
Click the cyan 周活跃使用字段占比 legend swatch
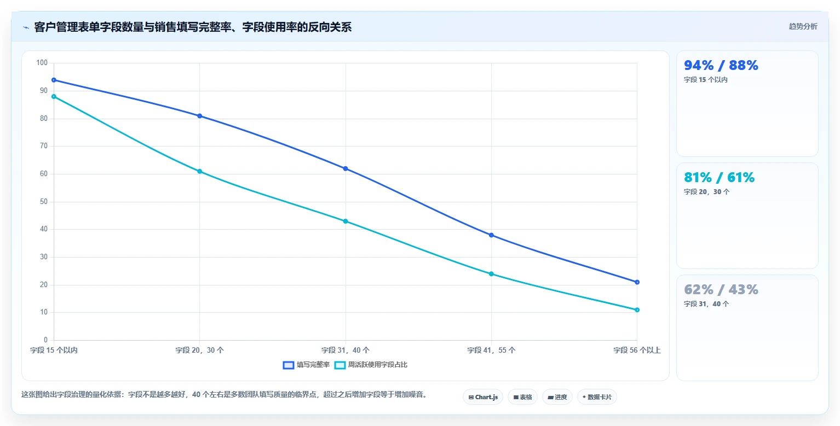[x=340, y=365]
